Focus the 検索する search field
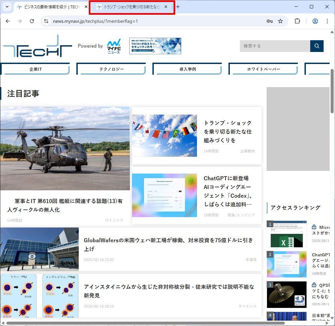Screen dimensions: 335x326 click(275, 46)
